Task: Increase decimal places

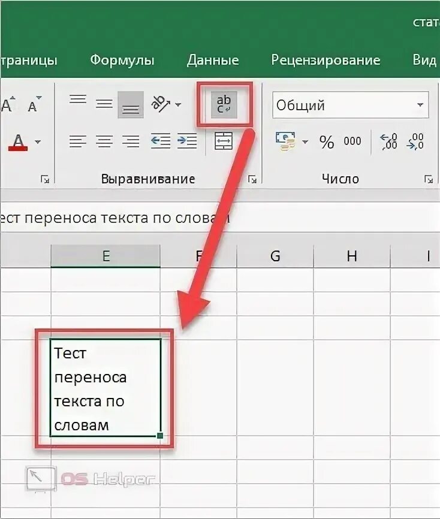Action: (388, 141)
